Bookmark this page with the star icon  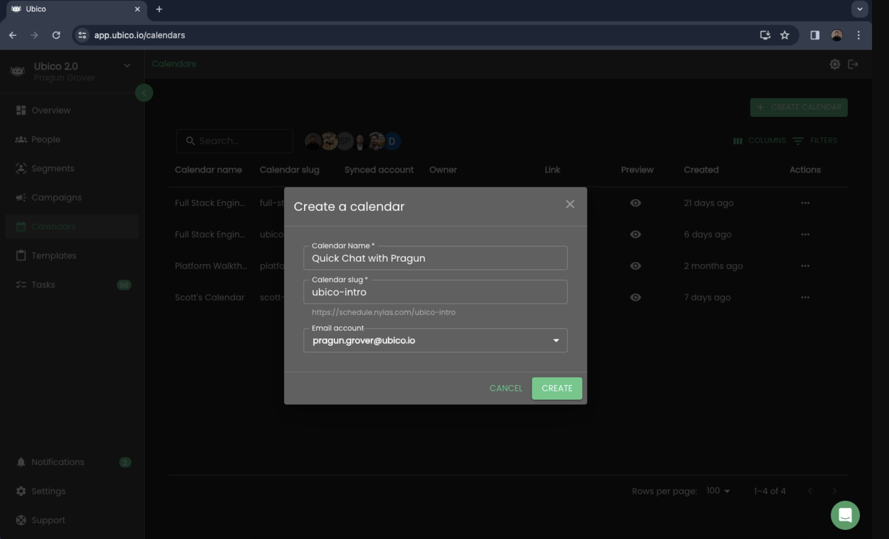[784, 35]
